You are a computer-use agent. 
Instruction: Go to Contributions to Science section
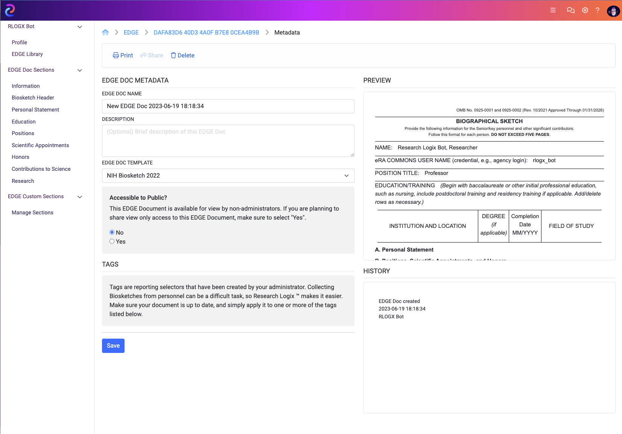[41, 169]
